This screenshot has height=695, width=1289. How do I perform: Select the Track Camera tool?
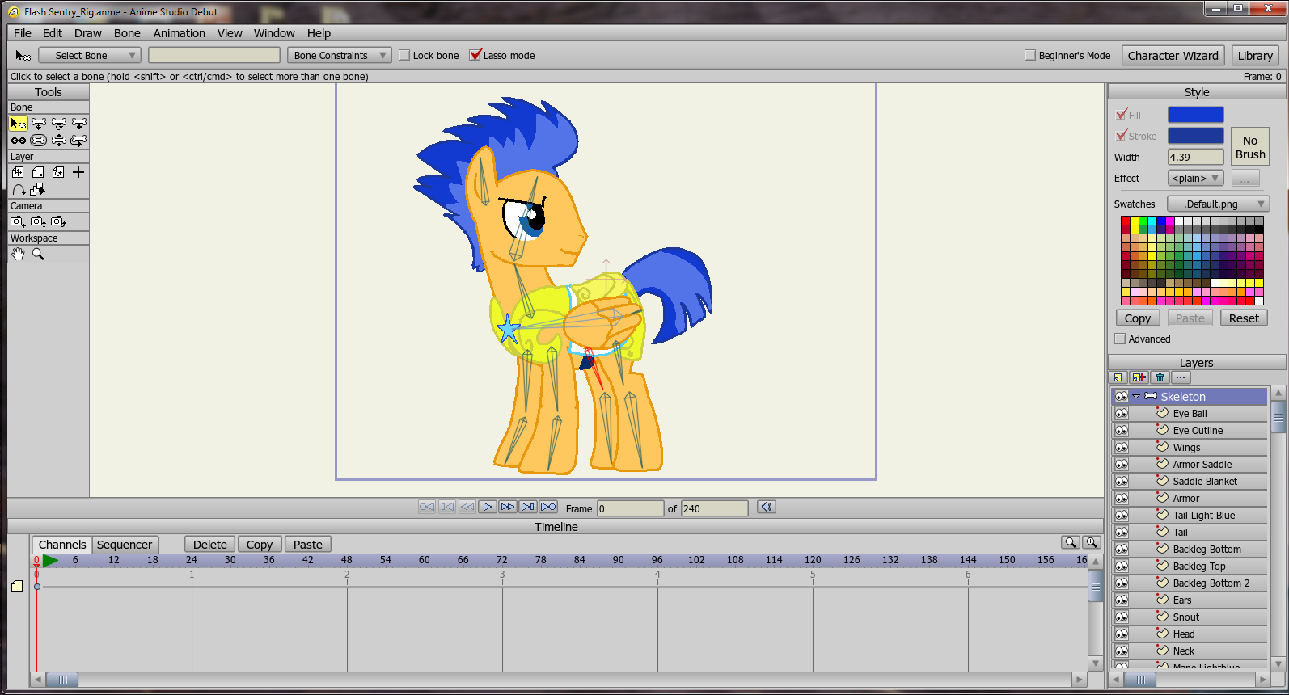(17, 221)
